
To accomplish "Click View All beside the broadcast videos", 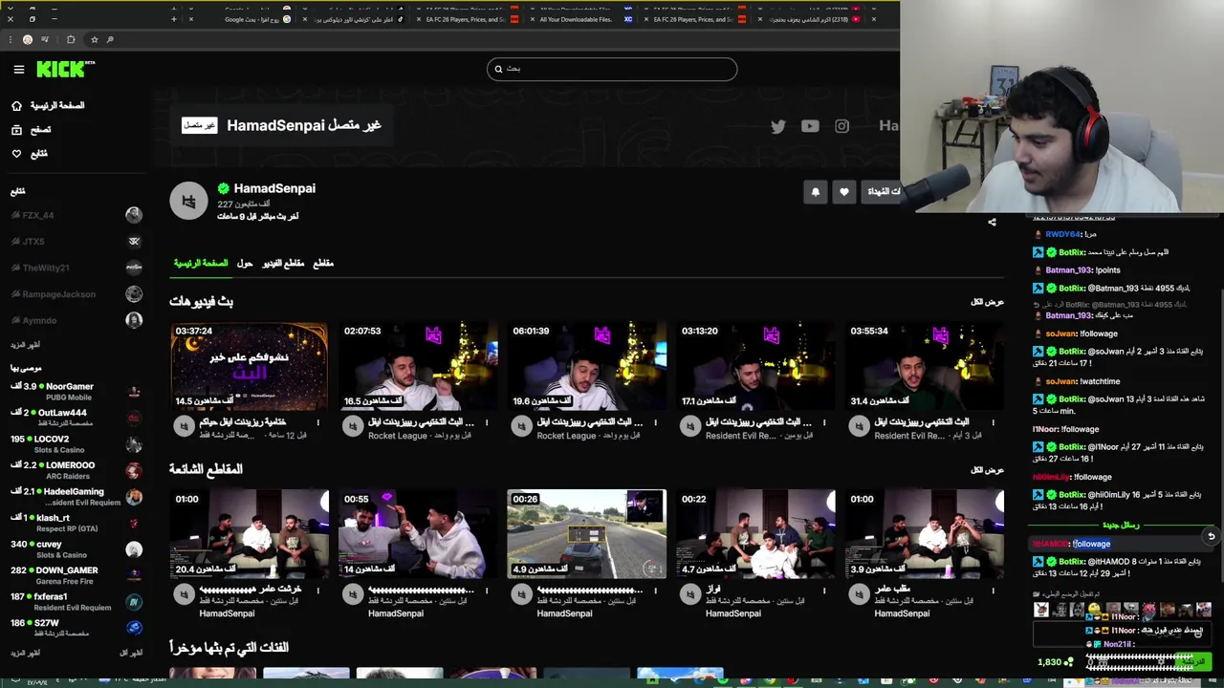I will (x=987, y=302).
